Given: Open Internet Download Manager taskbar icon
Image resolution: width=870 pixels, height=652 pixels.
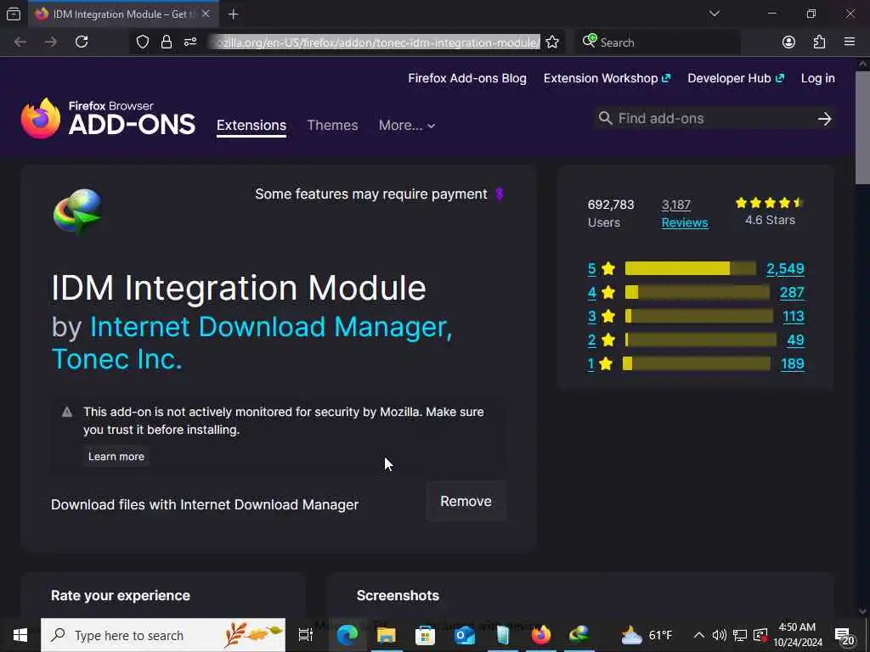Looking at the screenshot, I should click(x=579, y=635).
